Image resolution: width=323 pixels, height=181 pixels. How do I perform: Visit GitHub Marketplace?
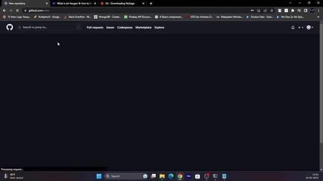[143, 28]
